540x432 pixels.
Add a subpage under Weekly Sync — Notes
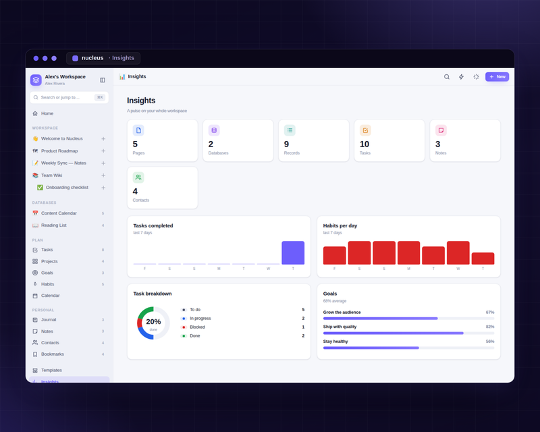pyautogui.click(x=103, y=163)
